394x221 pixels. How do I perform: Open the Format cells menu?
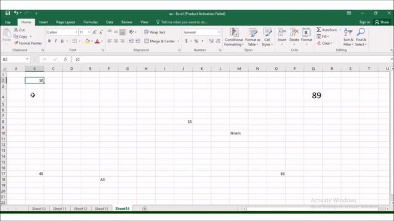(307, 37)
